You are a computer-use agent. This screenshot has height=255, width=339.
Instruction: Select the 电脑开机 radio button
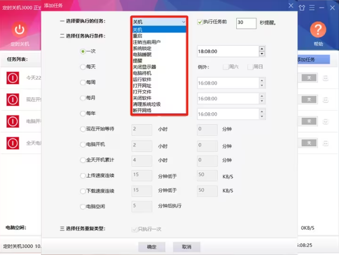[83, 144]
